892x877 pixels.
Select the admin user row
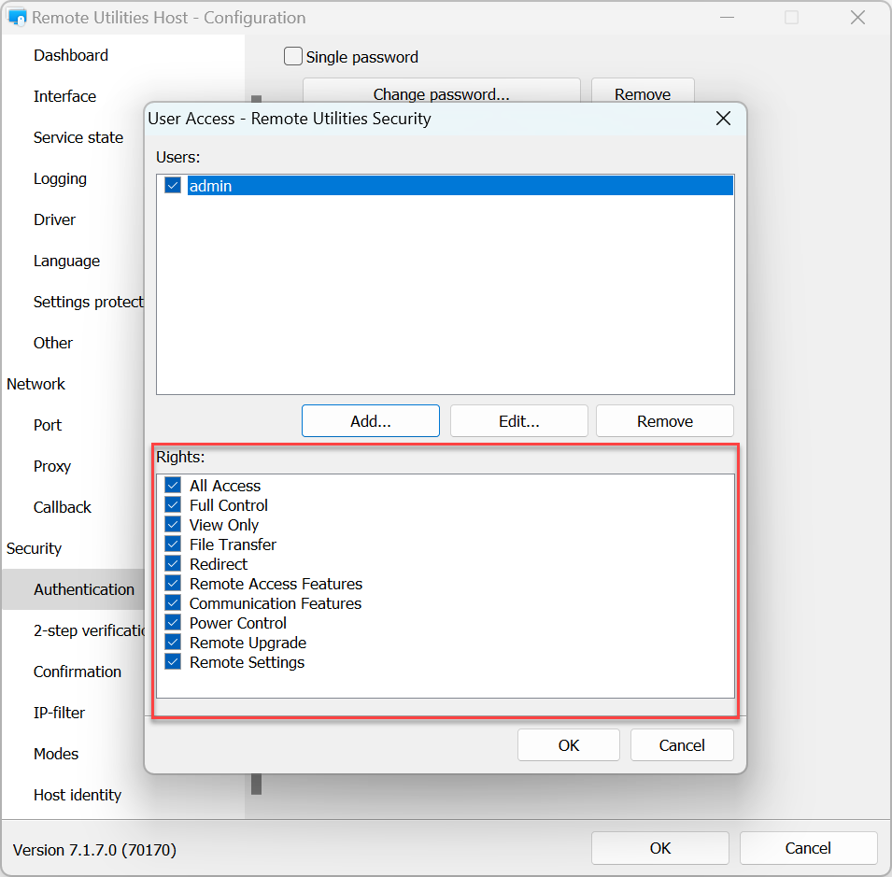pos(458,186)
